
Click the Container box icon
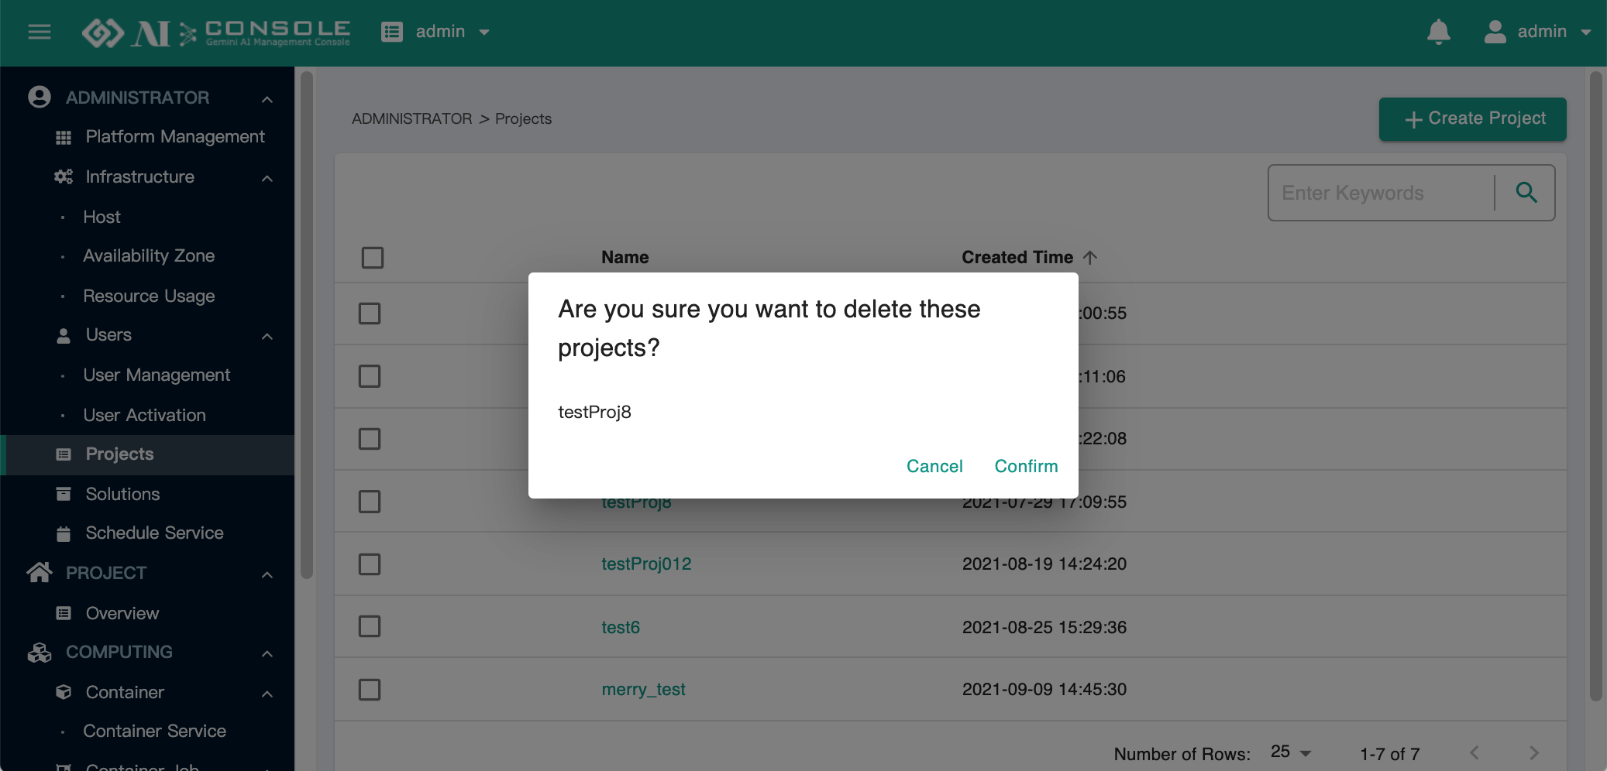pyautogui.click(x=64, y=692)
